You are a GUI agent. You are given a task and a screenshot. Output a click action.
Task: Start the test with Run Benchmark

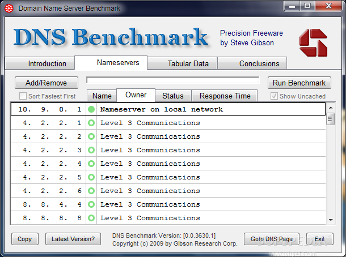point(299,83)
